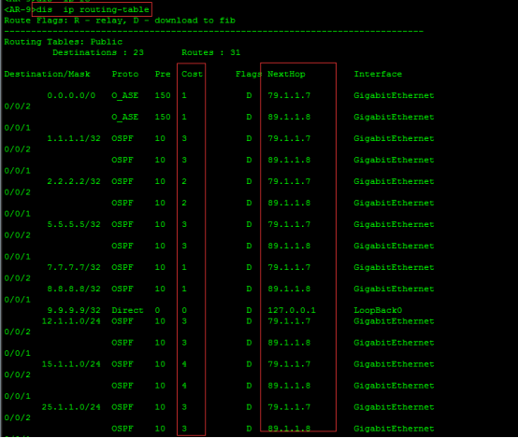Click destination 25.1.1.0/24

tap(71, 407)
